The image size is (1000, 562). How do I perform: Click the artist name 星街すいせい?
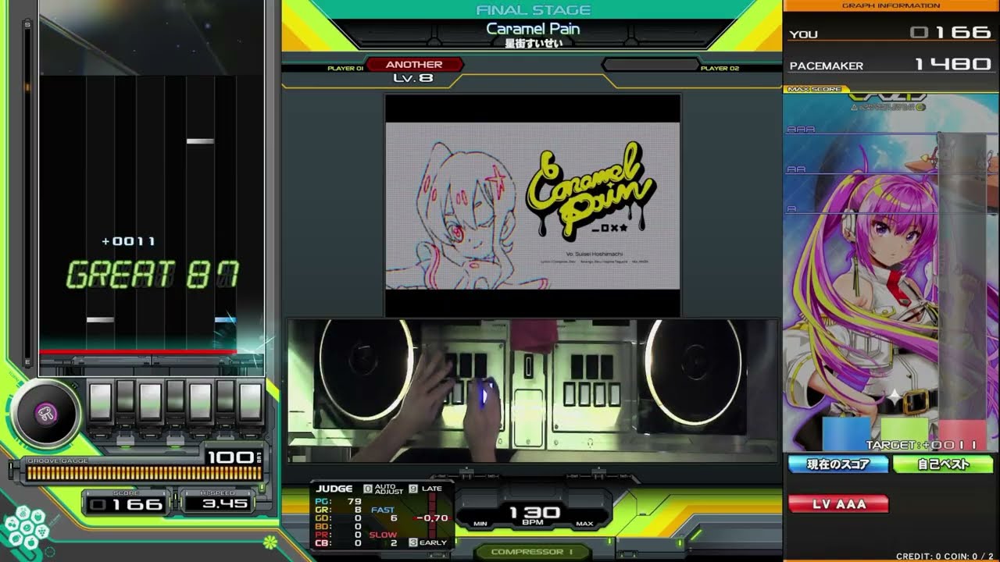pos(533,43)
